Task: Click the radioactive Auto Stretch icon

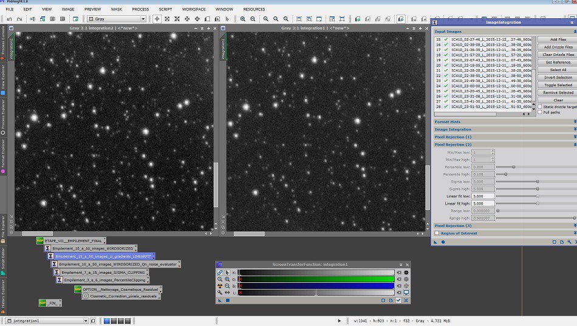Action: click(x=220, y=286)
